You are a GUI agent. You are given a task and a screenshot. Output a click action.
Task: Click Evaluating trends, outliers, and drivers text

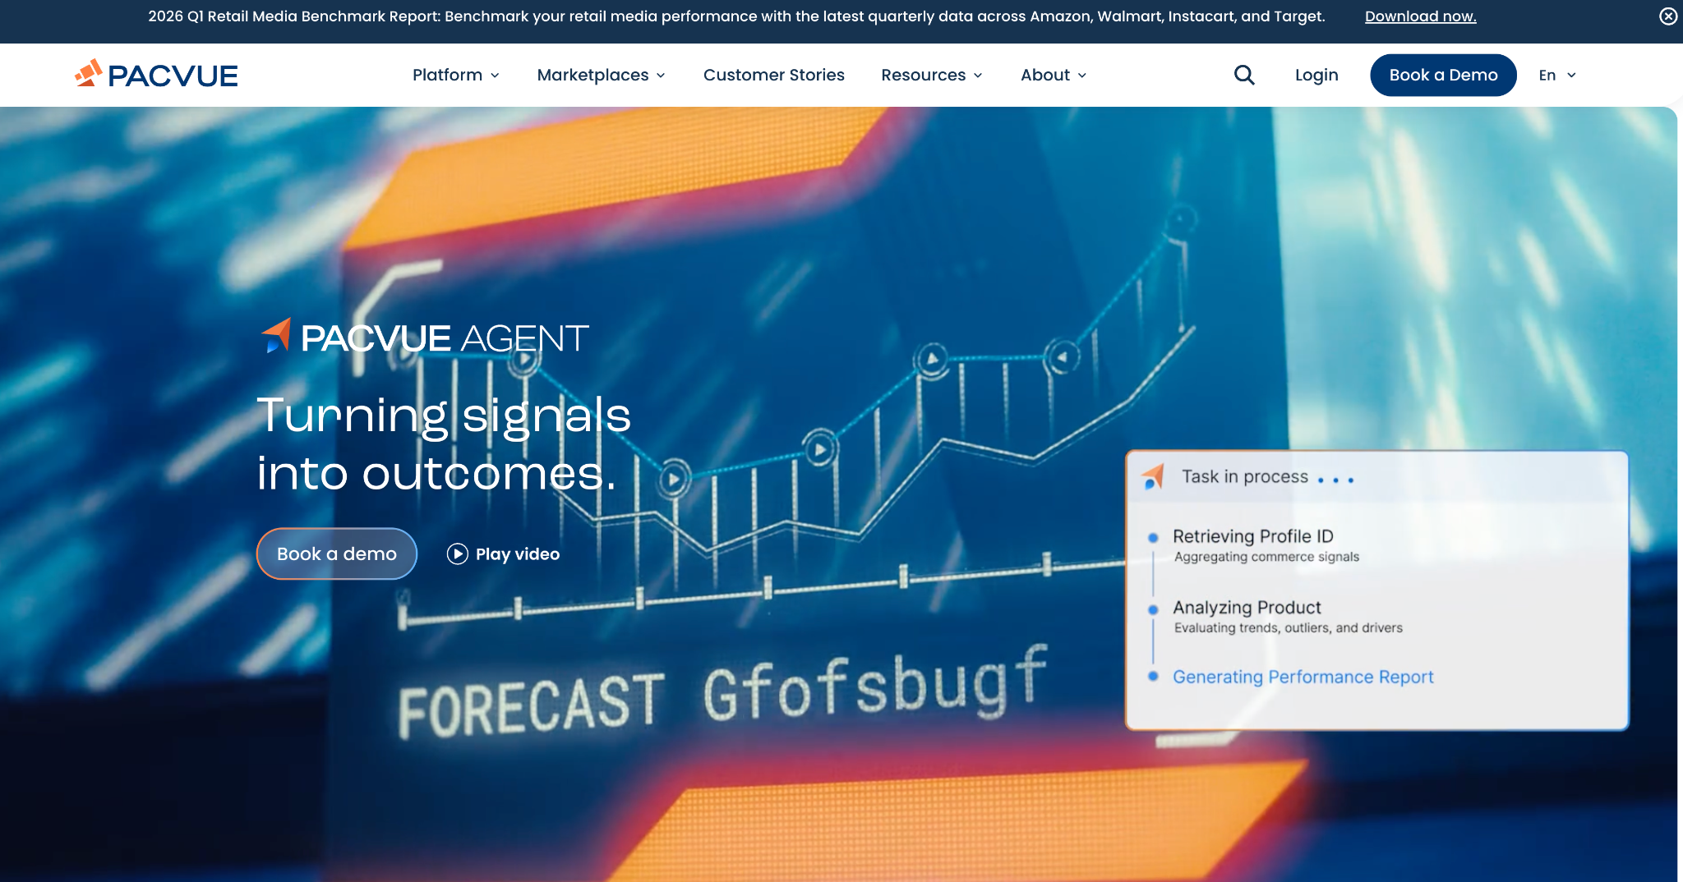click(1289, 628)
